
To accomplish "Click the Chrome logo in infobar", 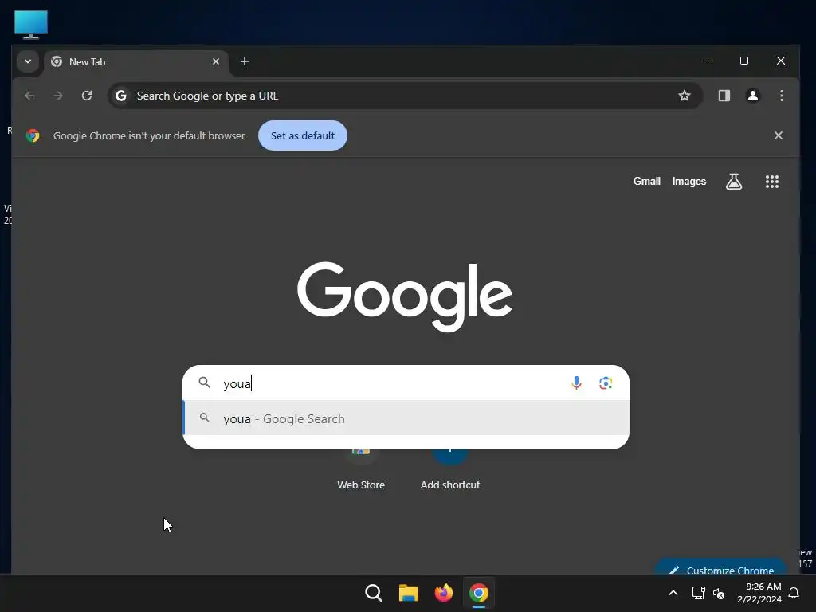I will (33, 135).
